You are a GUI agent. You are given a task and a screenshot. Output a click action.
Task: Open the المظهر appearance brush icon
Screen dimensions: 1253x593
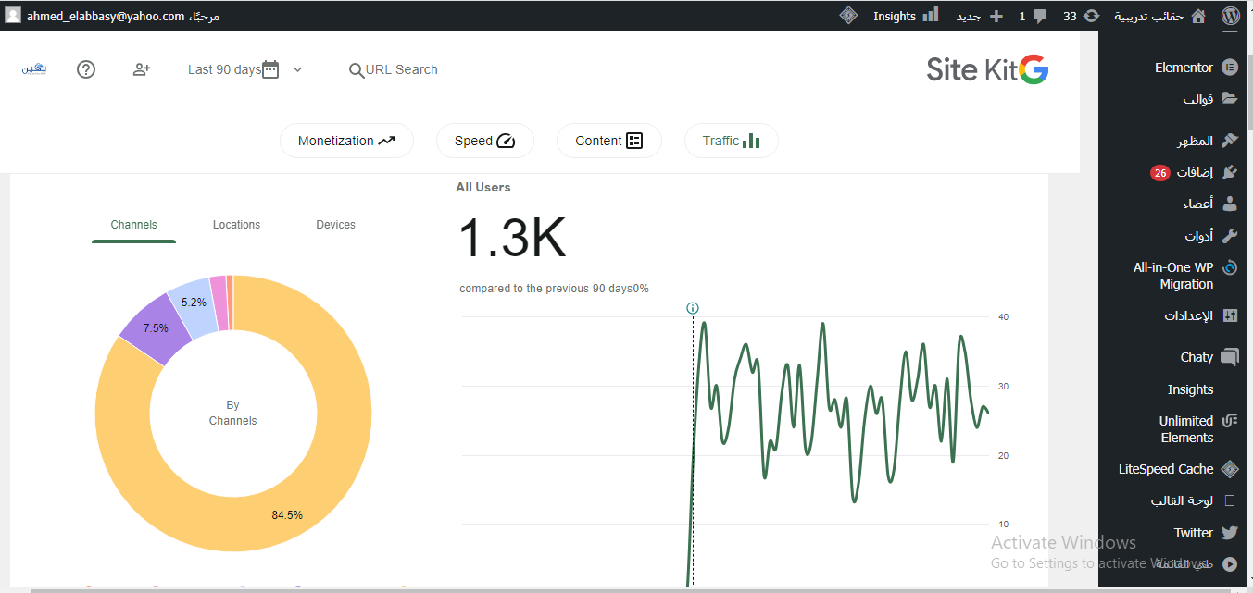[1229, 141]
